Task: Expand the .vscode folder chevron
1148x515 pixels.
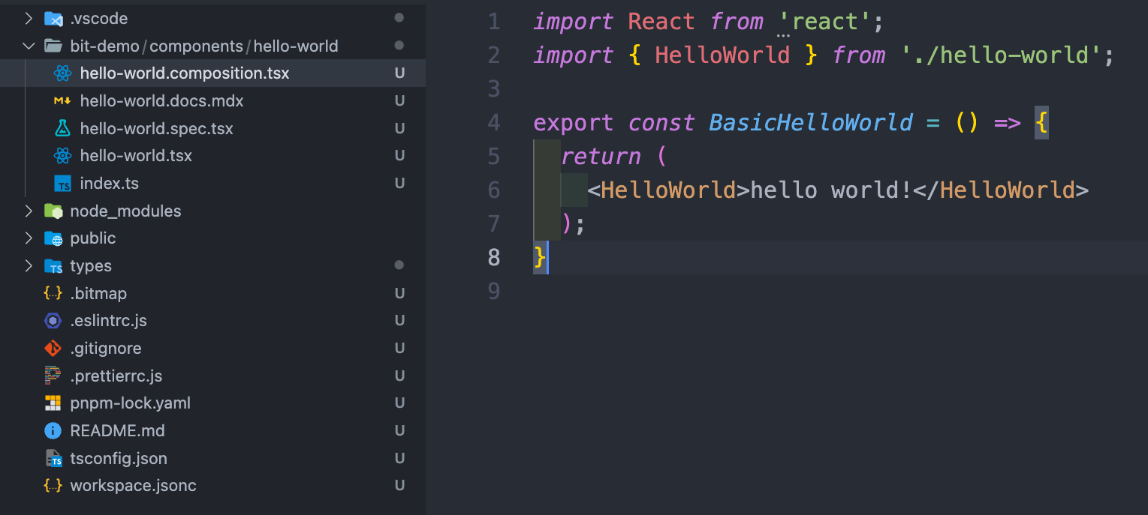Action: tap(29, 19)
